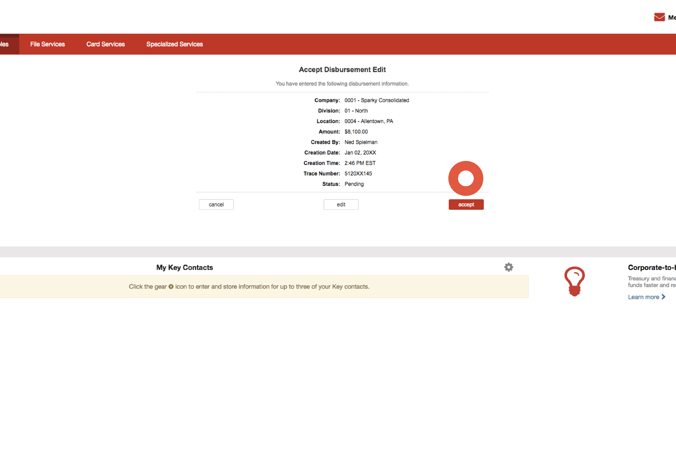The width and height of the screenshot is (676, 474).
Task: Accept the disbursement edit
Action: click(x=466, y=205)
